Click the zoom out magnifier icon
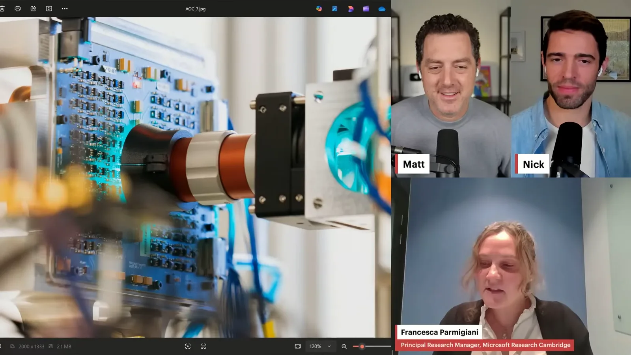This screenshot has width=631, height=355. (x=344, y=346)
